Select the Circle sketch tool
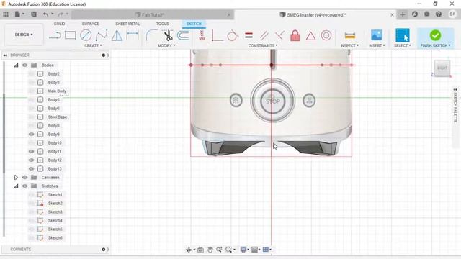The height and width of the screenshot is (259, 461). pyautogui.click(x=86, y=35)
